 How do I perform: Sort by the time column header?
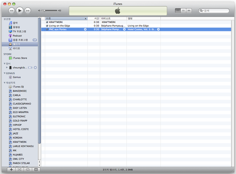[94, 18]
